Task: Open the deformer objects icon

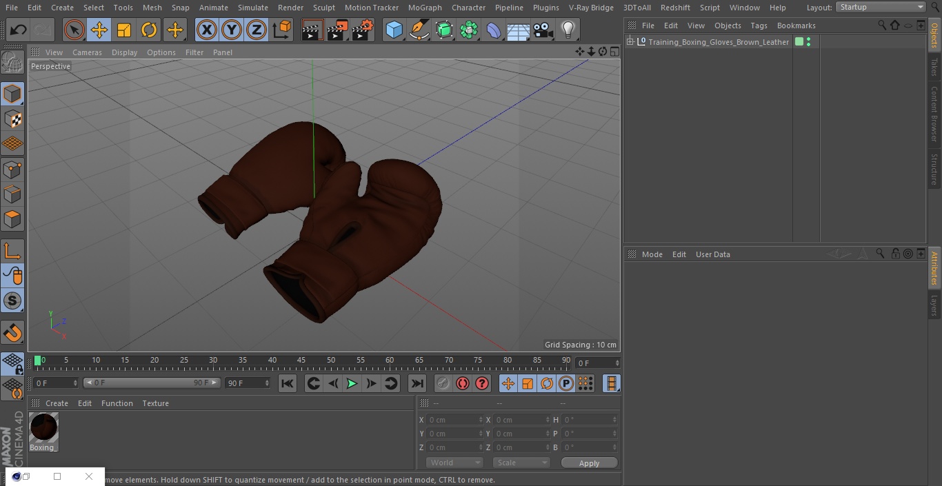Action: coord(493,30)
